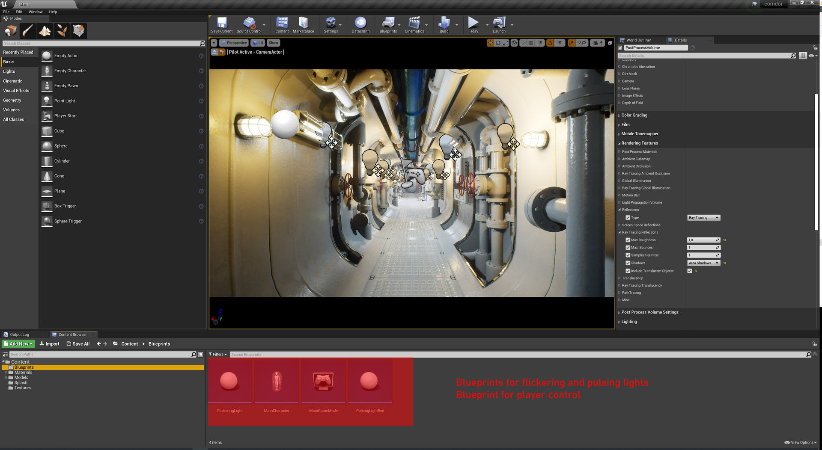The width and height of the screenshot is (822, 450).
Task: Click the Perspective viewport button
Action: 234,43
